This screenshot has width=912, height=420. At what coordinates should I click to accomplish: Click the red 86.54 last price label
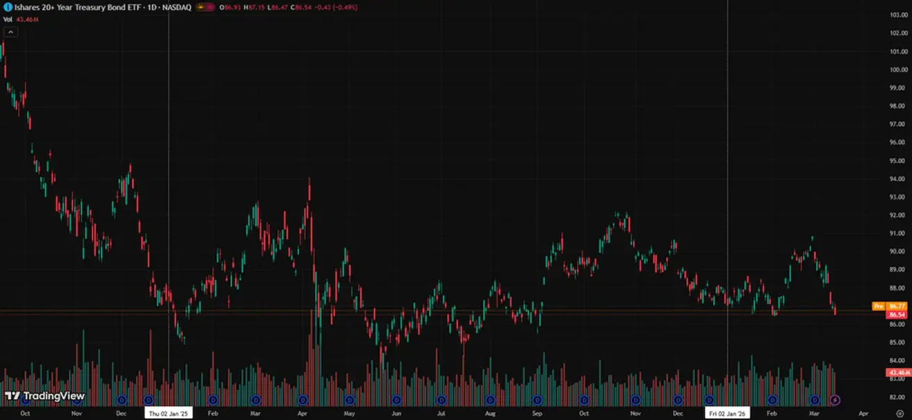click(896, 314)
